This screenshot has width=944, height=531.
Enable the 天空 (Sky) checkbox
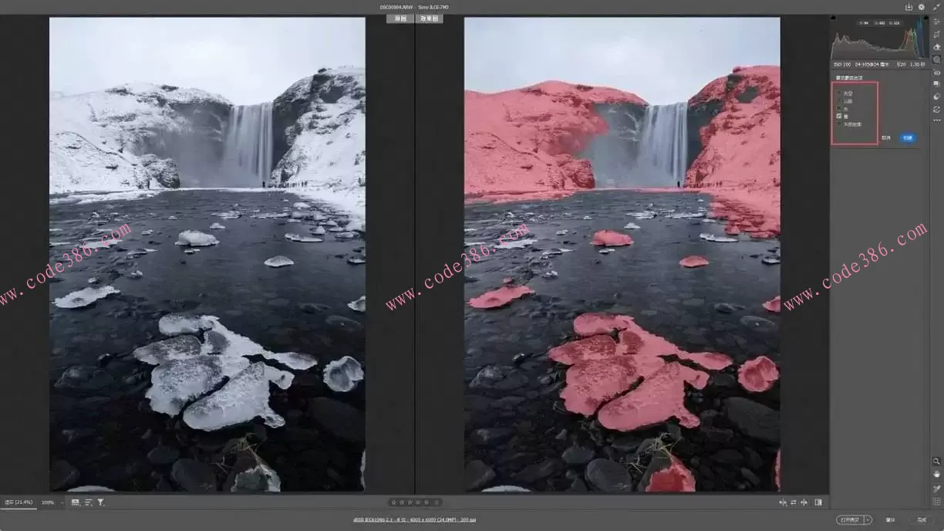[839, 93]
